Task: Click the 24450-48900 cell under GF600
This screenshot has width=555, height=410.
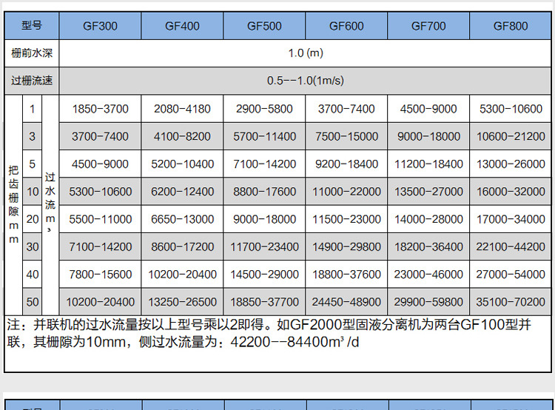Action: coord(346,302)
